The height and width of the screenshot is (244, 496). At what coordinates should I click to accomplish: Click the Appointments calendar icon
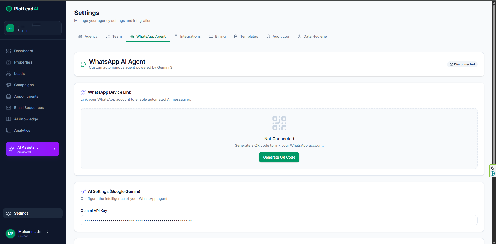click(9, 96)
